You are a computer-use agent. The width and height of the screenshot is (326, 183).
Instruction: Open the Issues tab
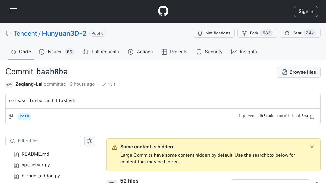pos(56,52)
